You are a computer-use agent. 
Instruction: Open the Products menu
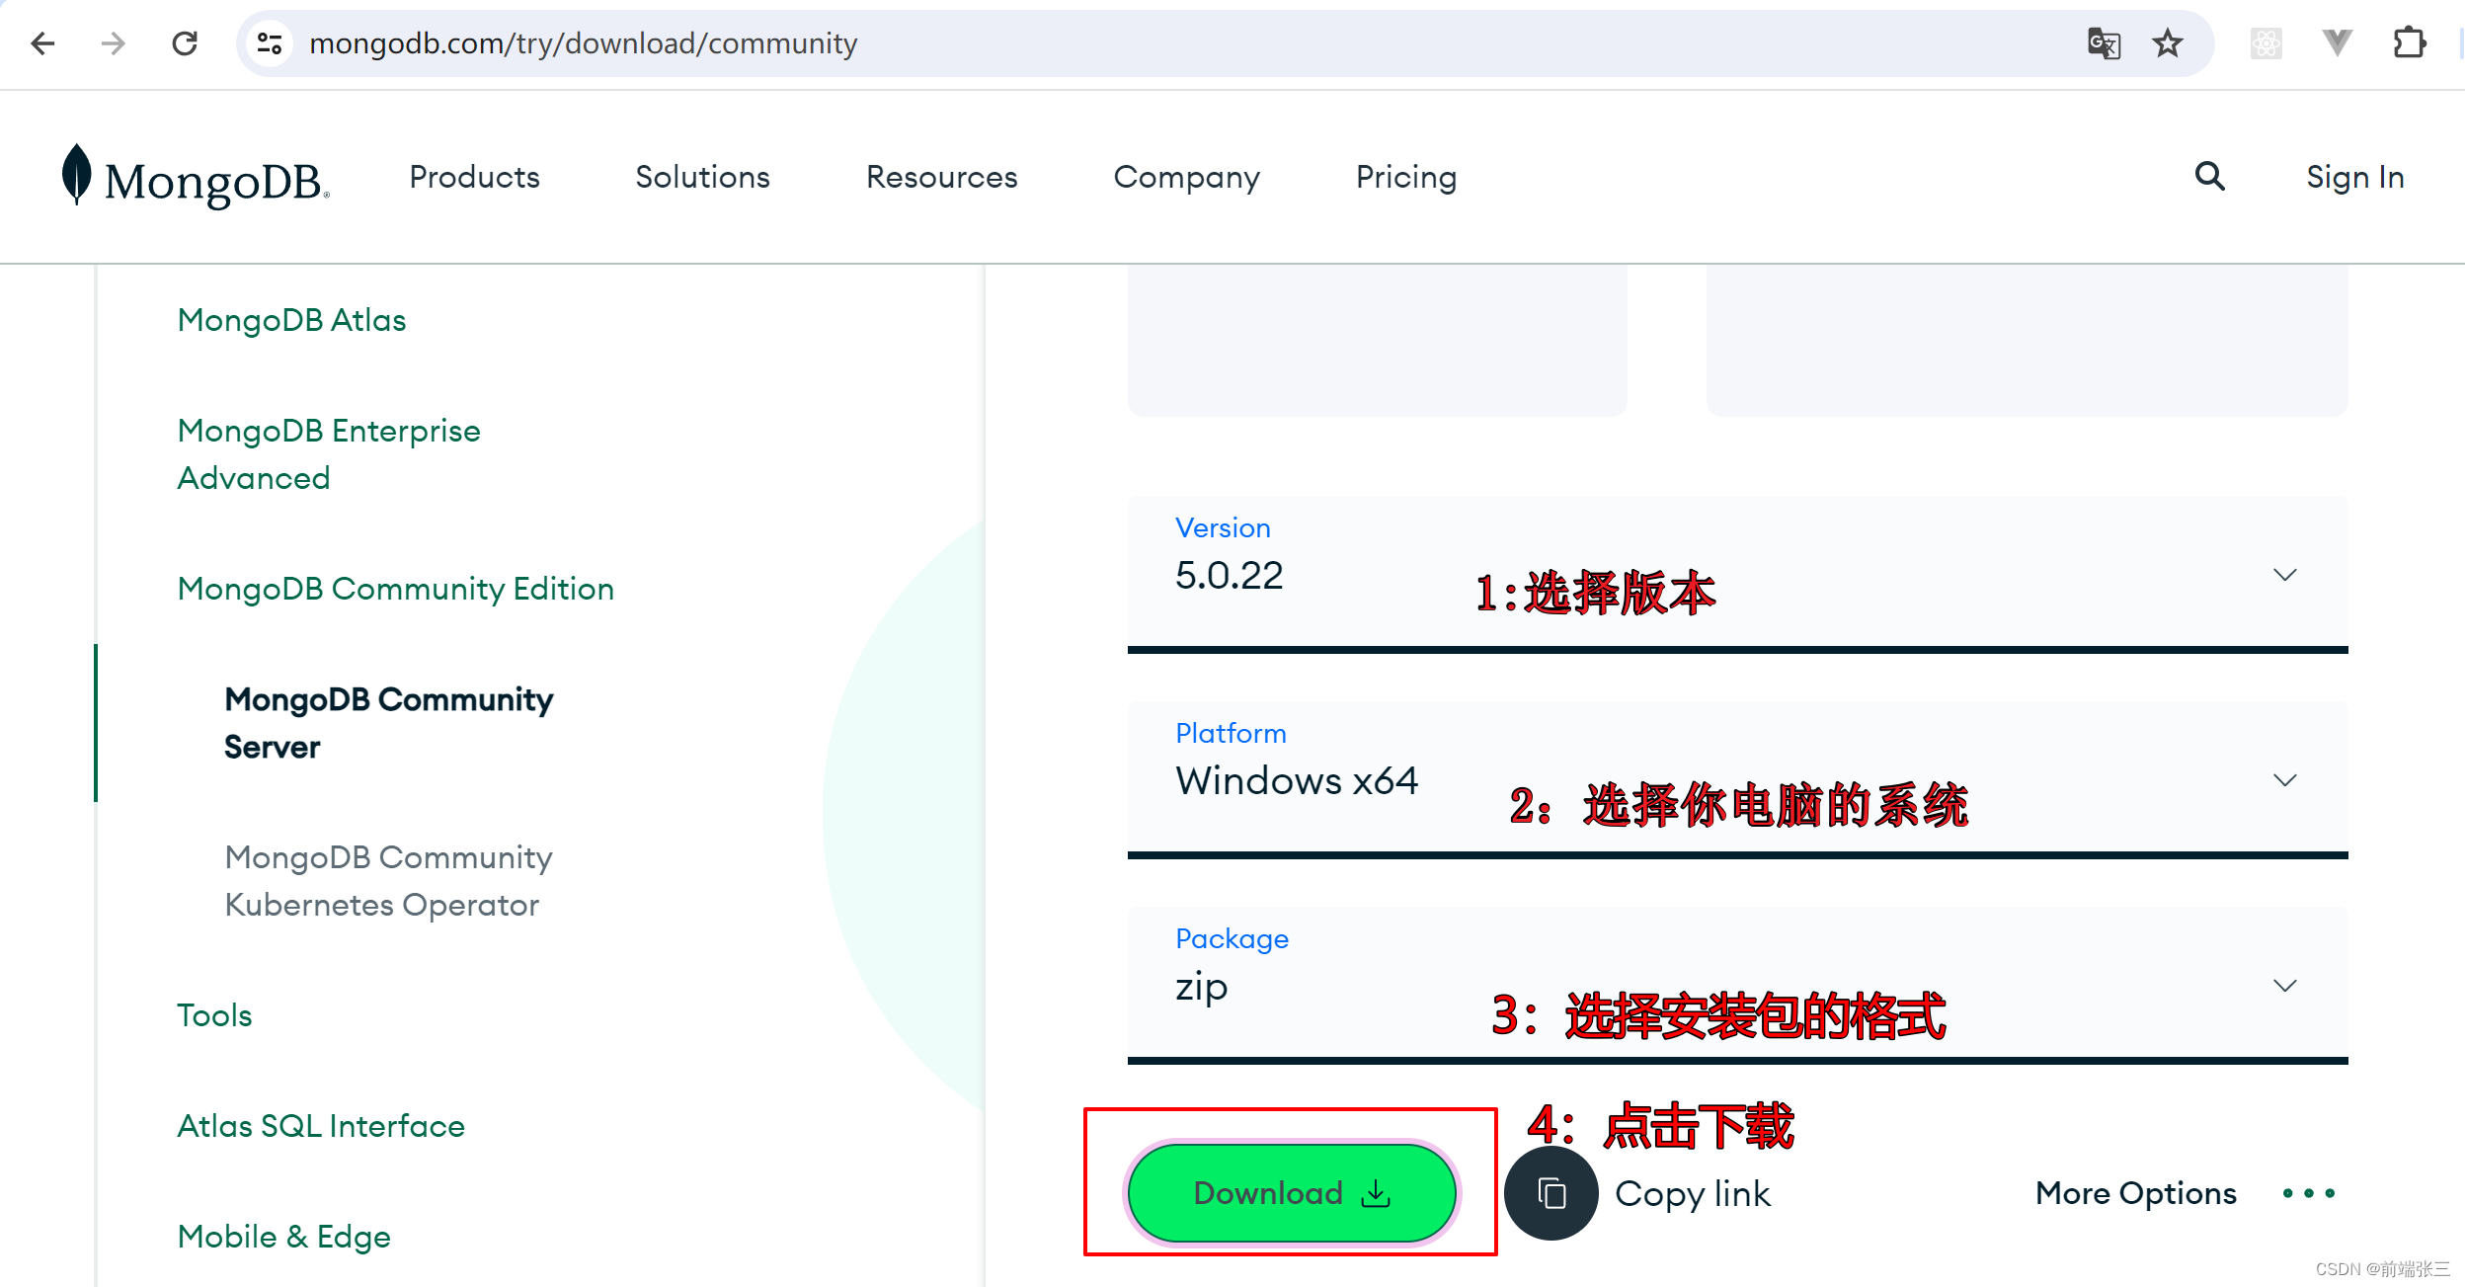(475, 177)
